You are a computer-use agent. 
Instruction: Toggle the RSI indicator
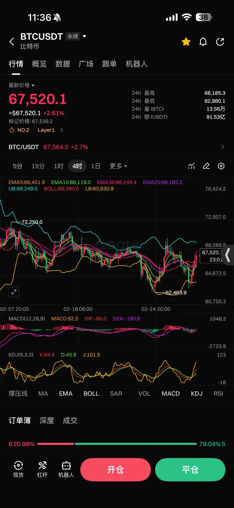coord(218,394)
